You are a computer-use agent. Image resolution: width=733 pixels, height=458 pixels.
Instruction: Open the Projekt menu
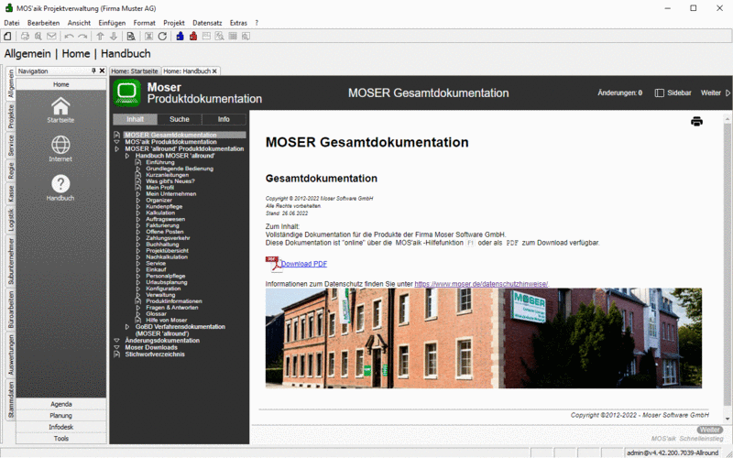tap(174, 22)
